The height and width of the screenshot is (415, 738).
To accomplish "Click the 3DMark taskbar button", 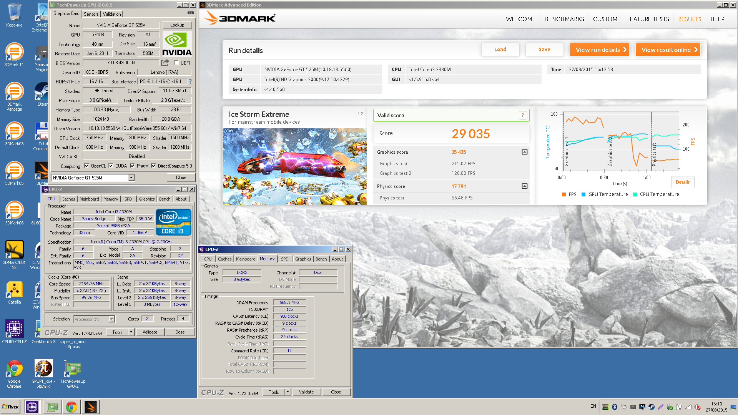I will coord(91,407).
